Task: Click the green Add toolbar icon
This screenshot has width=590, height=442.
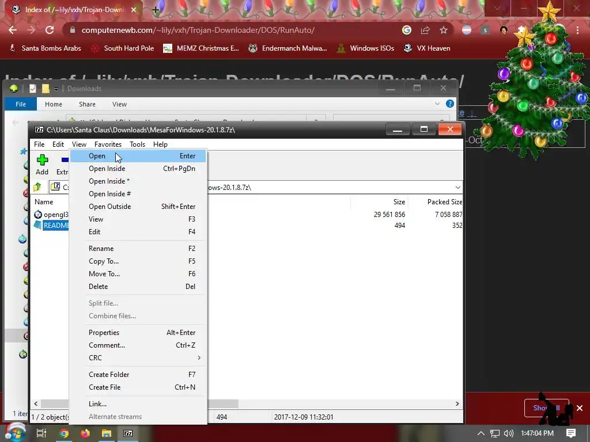Action: tap(42, 160)
